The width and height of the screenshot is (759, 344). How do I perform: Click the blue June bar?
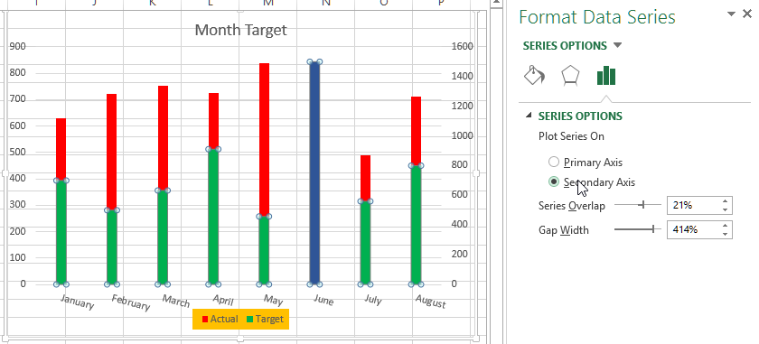pos(314,172)
